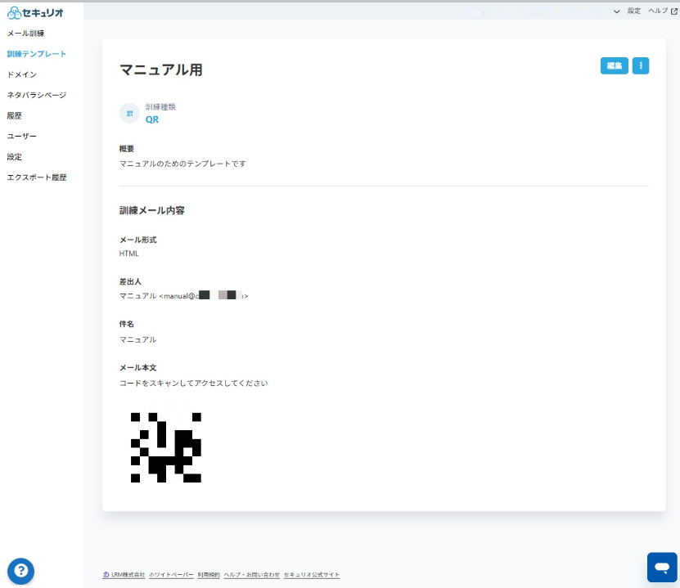Click the round help question mark icon
680x588 pixels.
click(20, 571)
